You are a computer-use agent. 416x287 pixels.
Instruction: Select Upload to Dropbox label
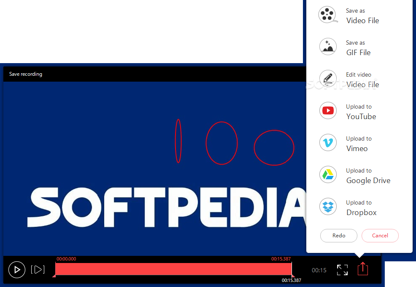(361, 208)
